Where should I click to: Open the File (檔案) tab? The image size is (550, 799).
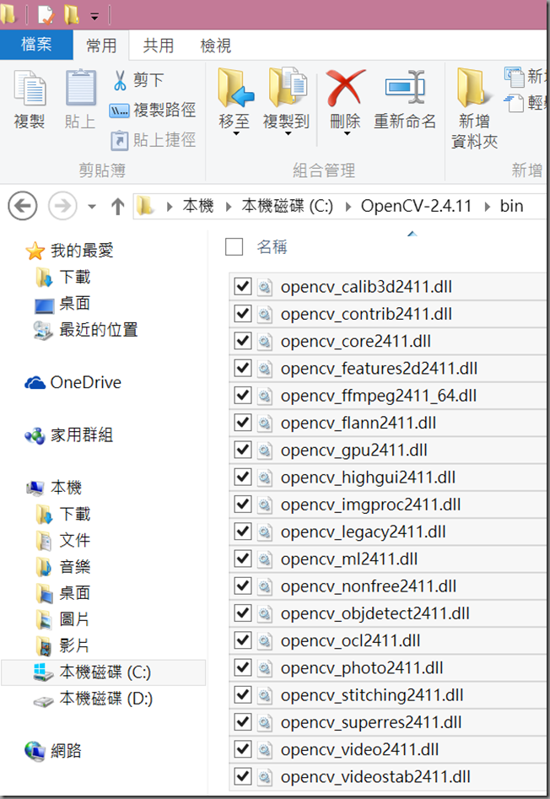click(x=36, y=45)
